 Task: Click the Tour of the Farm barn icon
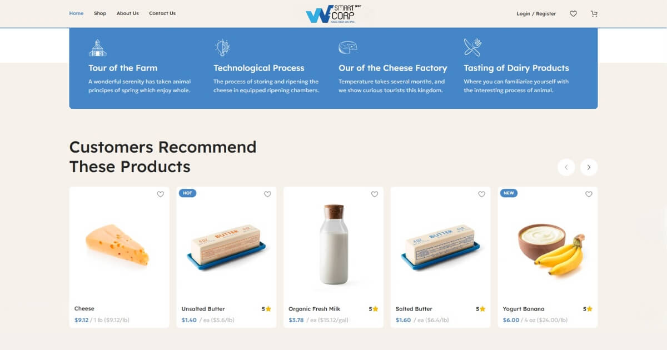(97, 48)
